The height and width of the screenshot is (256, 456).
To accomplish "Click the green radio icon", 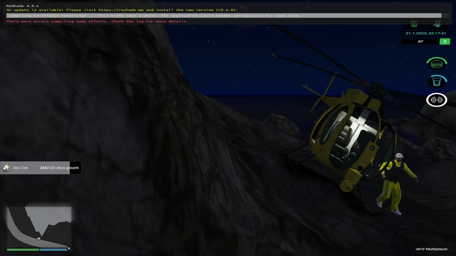I will coord(414,24).
